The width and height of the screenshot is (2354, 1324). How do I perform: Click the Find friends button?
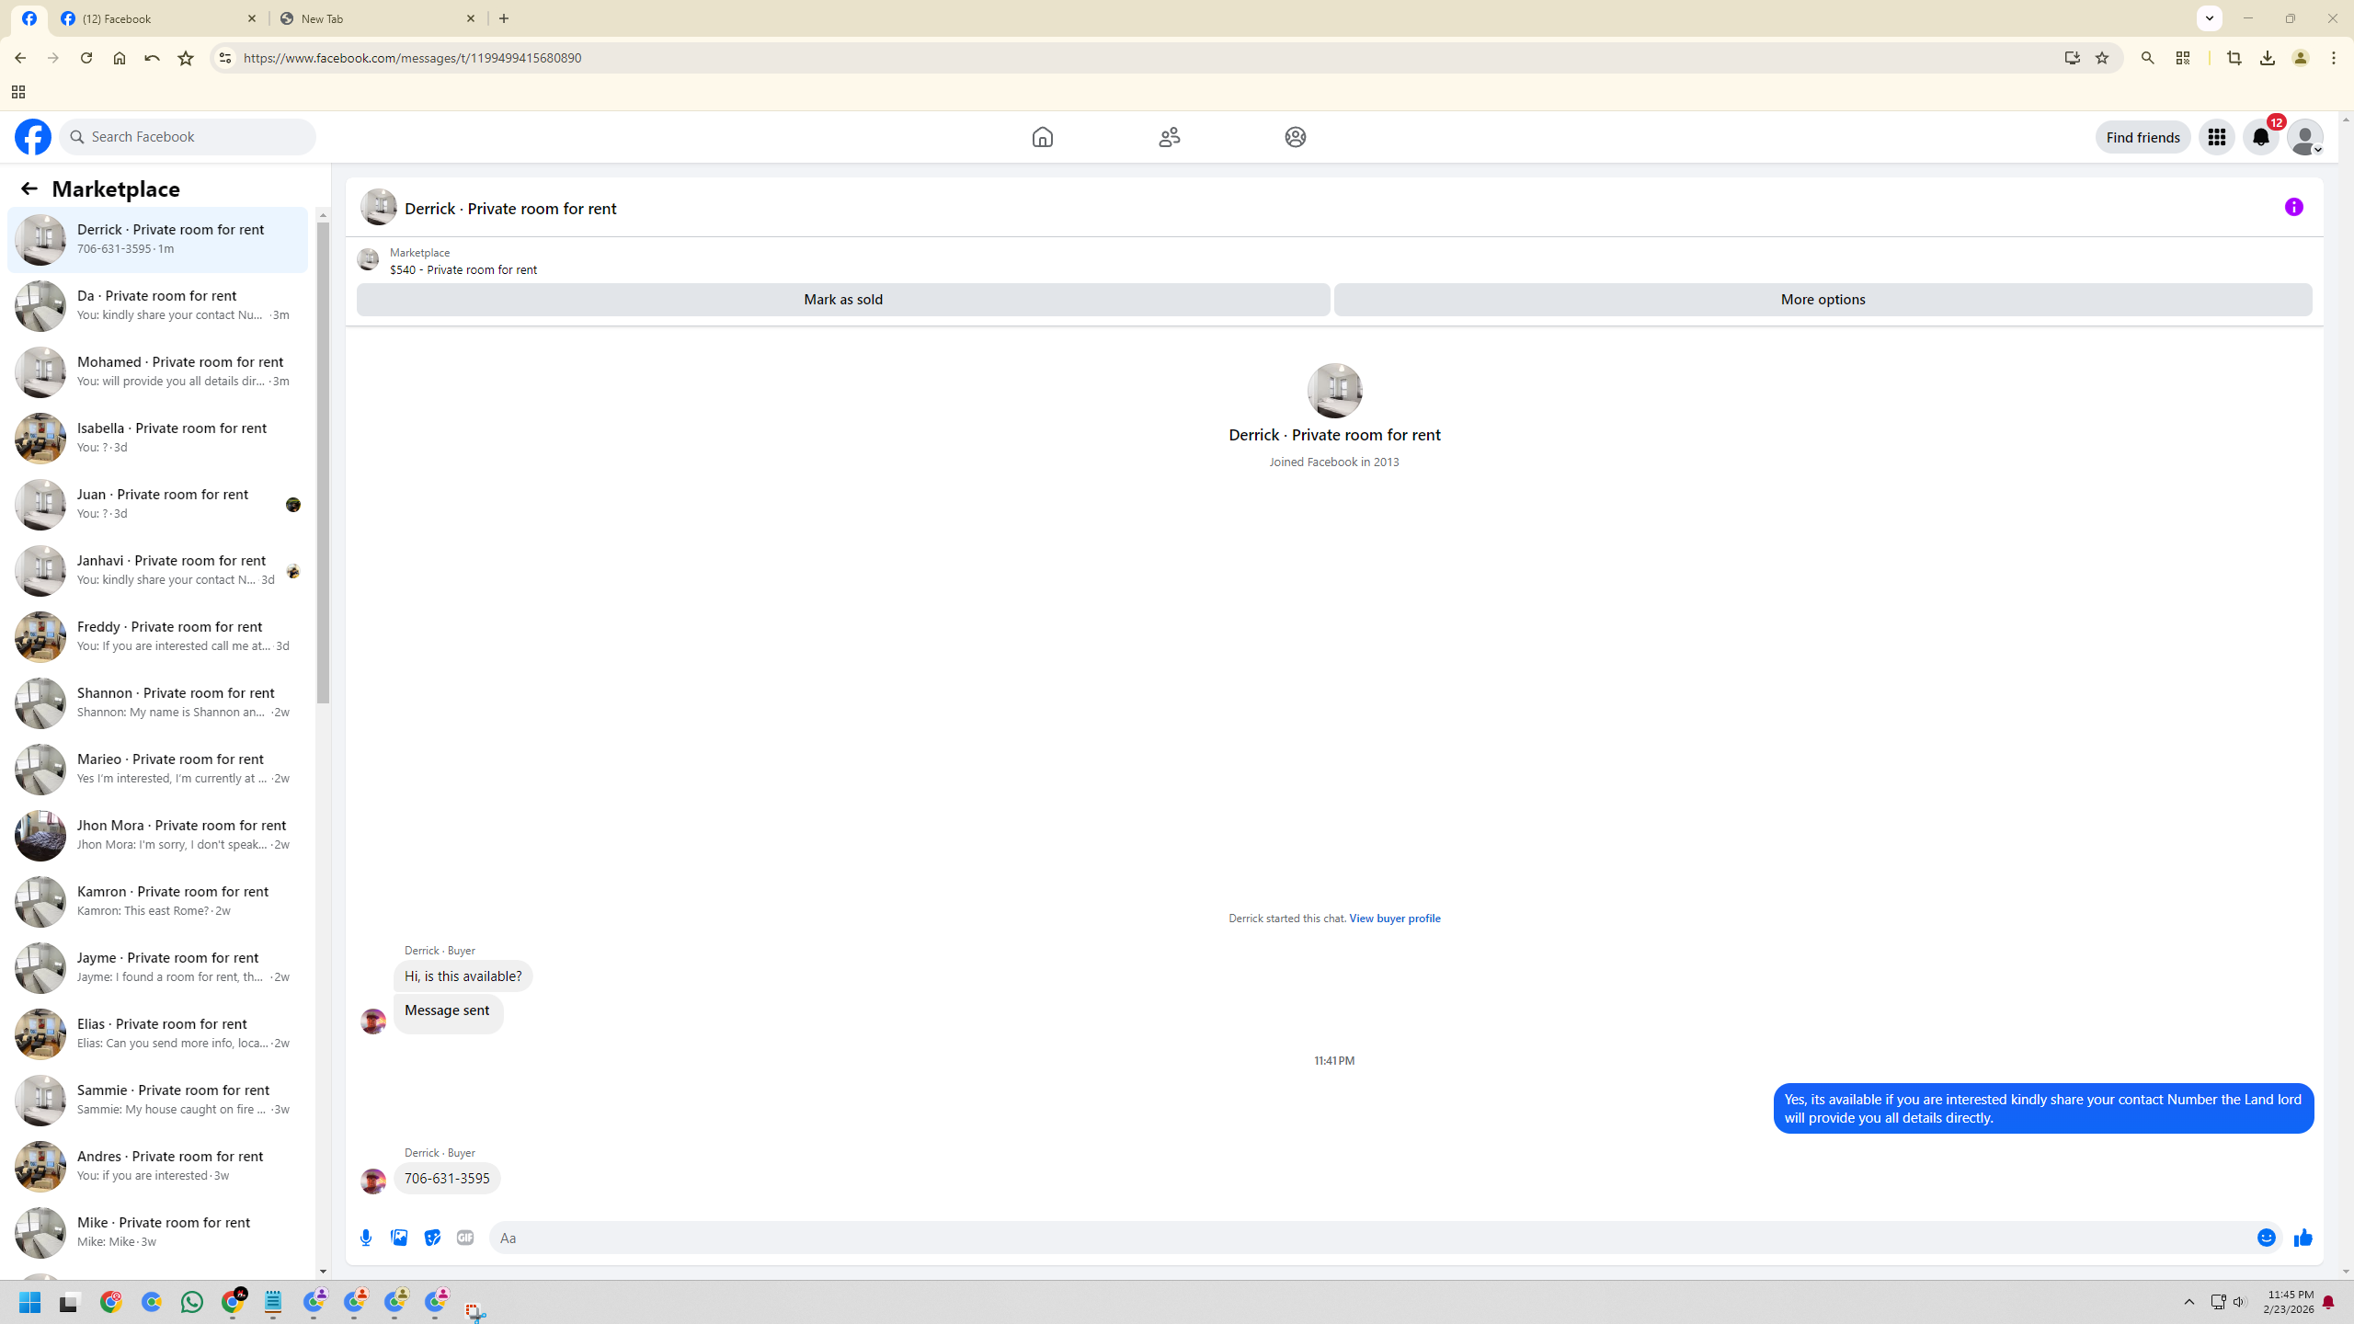[x=2143, y=137]
